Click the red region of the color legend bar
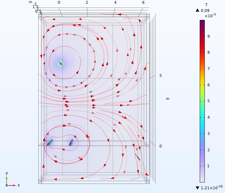Screen dimensions: 225x193 click(x=202, y=50)
